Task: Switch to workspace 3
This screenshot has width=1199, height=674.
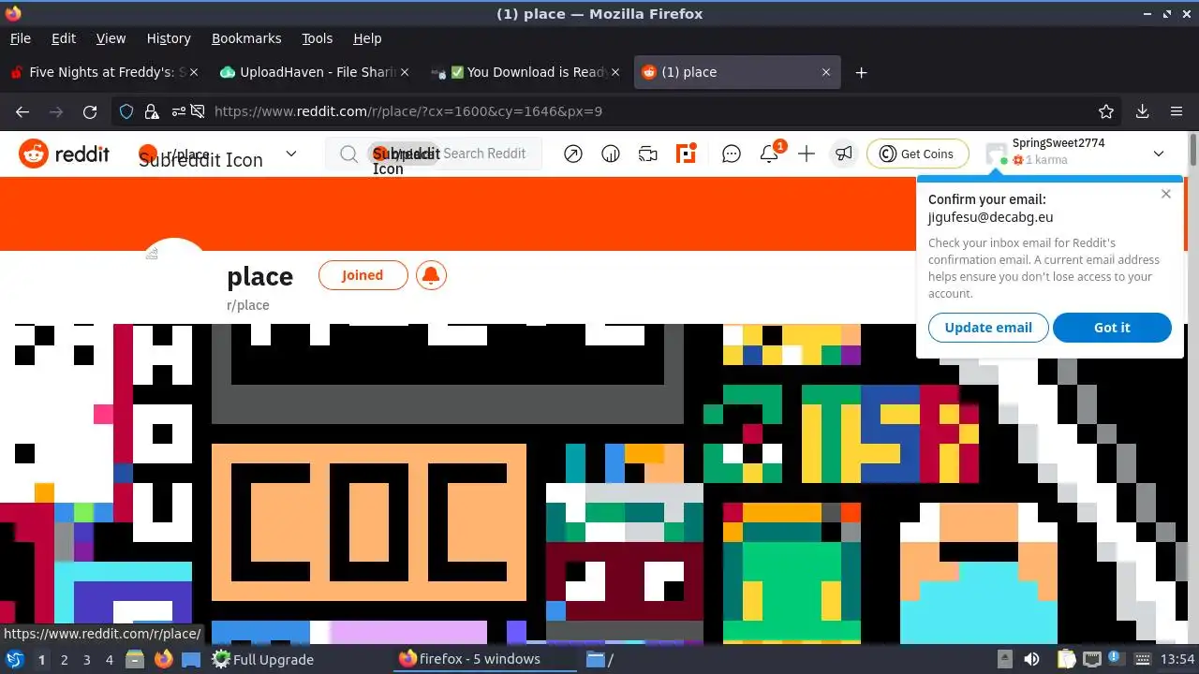Action: [86, 659]
